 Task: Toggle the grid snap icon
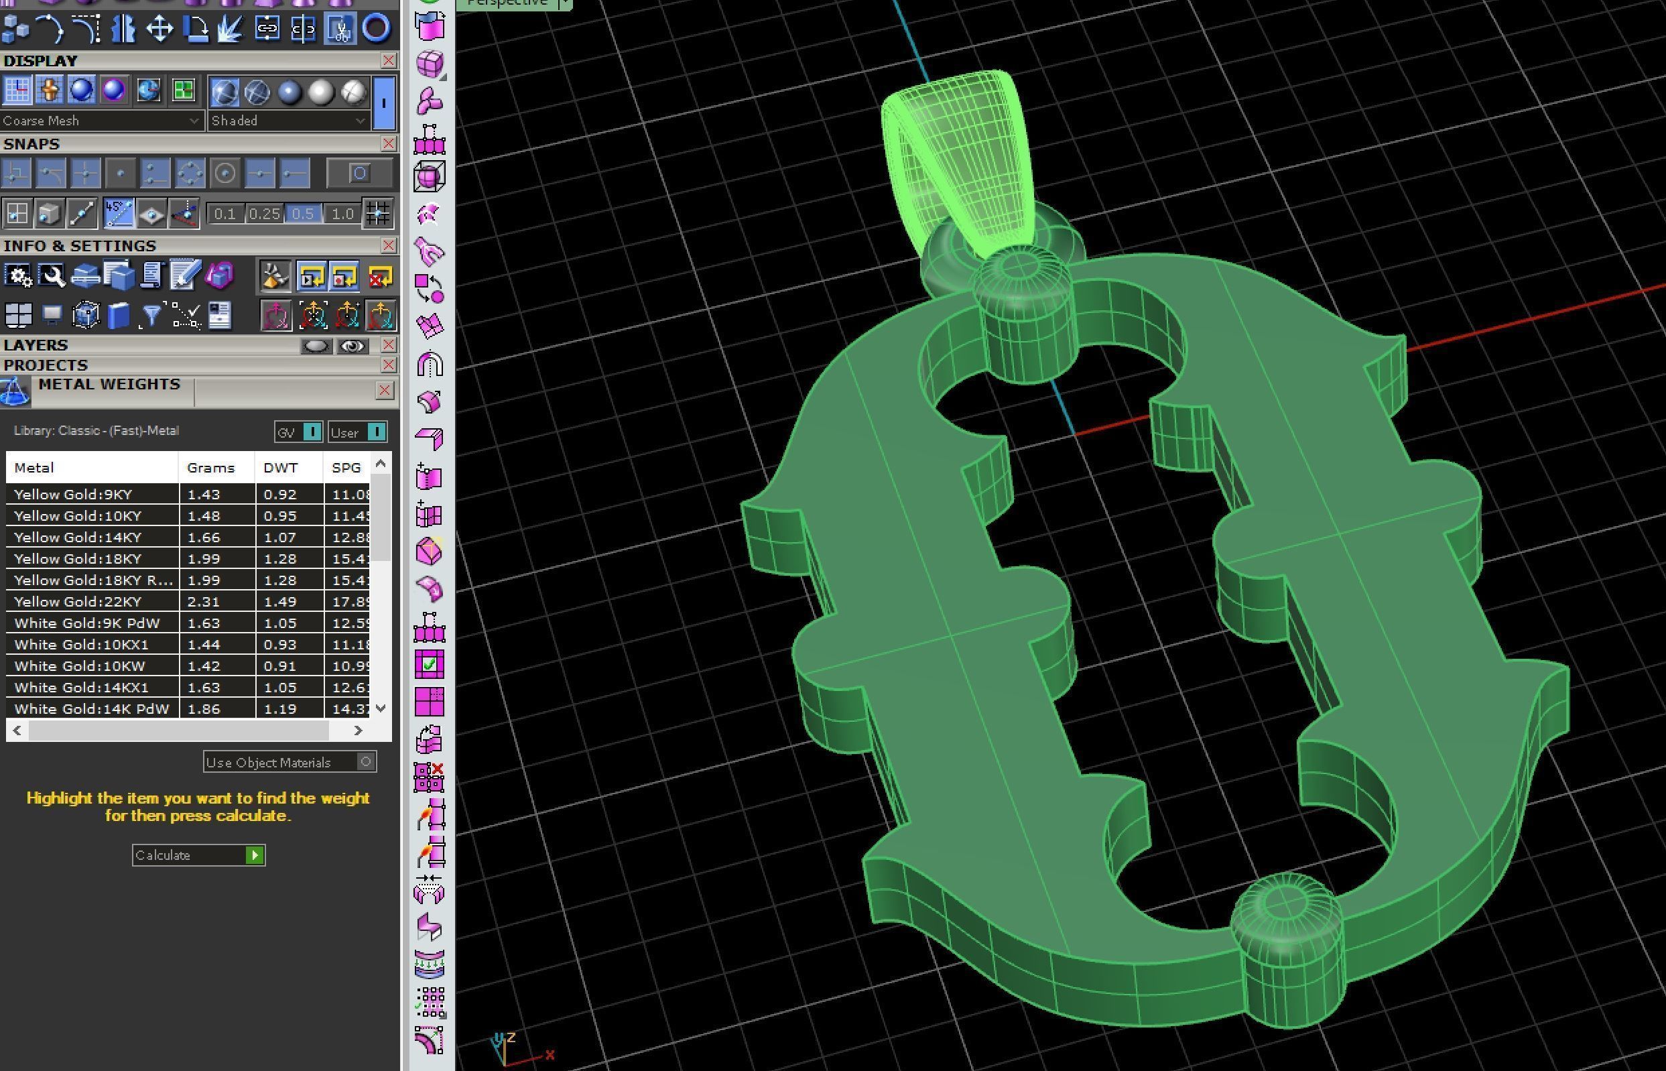point(377,214)
